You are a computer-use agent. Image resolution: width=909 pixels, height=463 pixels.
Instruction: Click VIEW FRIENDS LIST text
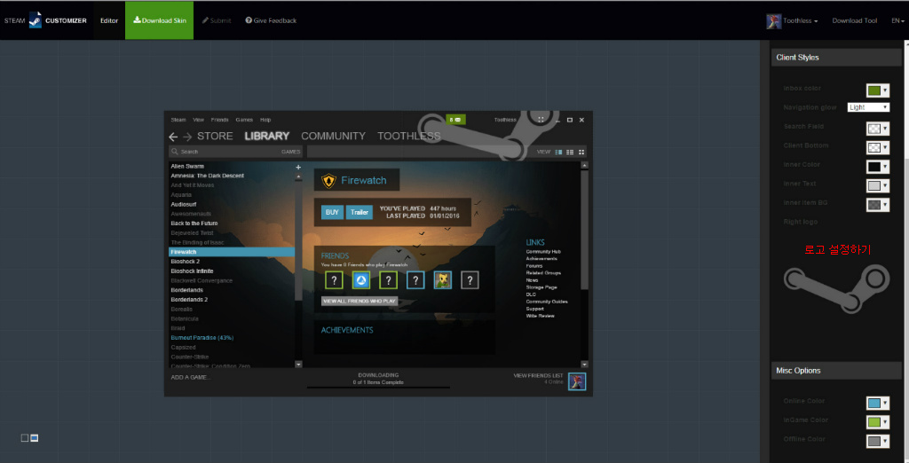pos(538,375)
